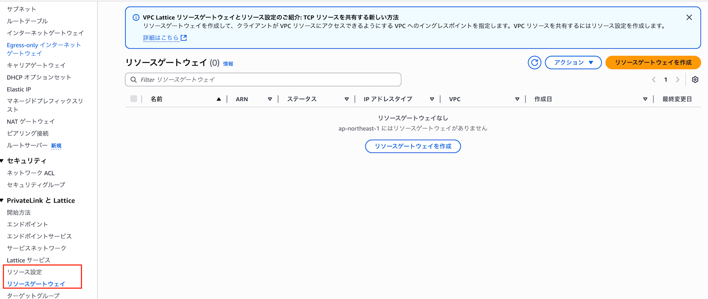
Task: Sort by ARN column arrow
Action: click(x=270, y=99)
